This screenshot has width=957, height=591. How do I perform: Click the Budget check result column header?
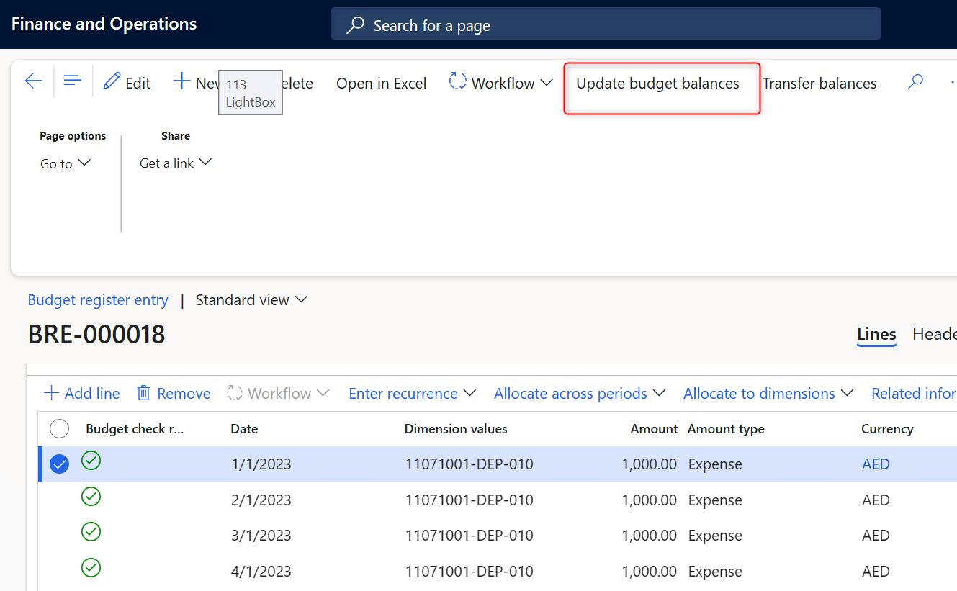coord(135,429)
